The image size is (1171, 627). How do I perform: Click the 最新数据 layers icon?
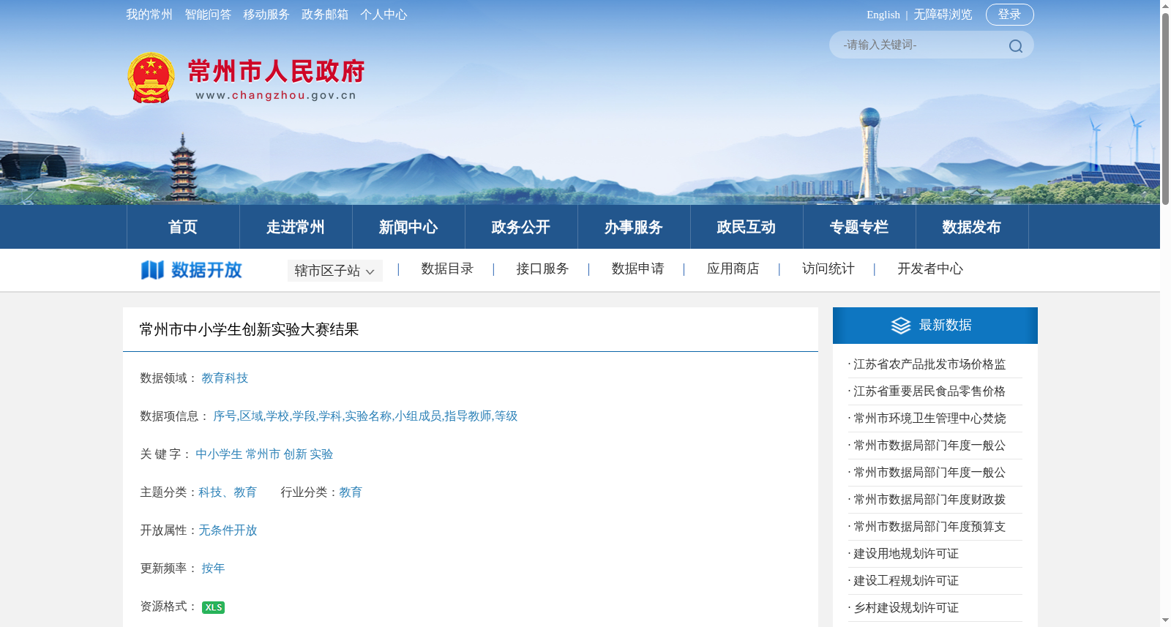[901, 326]
